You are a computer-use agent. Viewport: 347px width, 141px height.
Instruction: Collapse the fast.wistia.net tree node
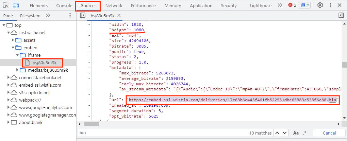pyautogui.click(x=9, y=33)
